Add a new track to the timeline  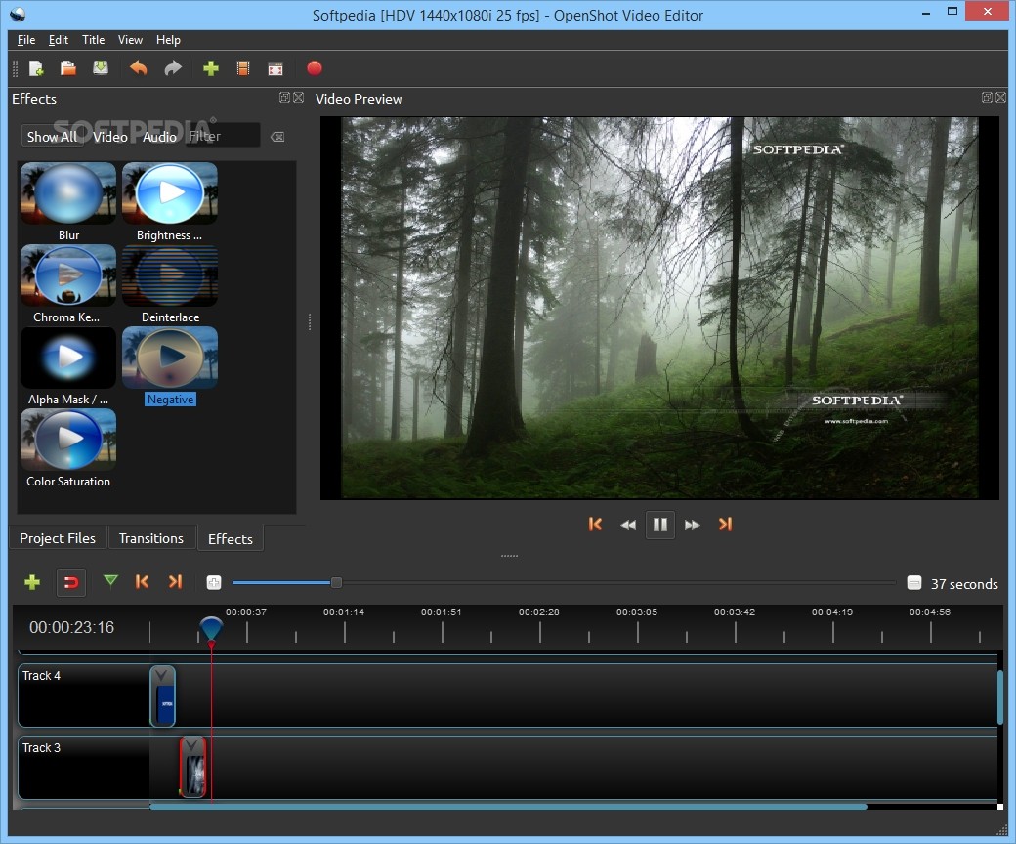31,582
